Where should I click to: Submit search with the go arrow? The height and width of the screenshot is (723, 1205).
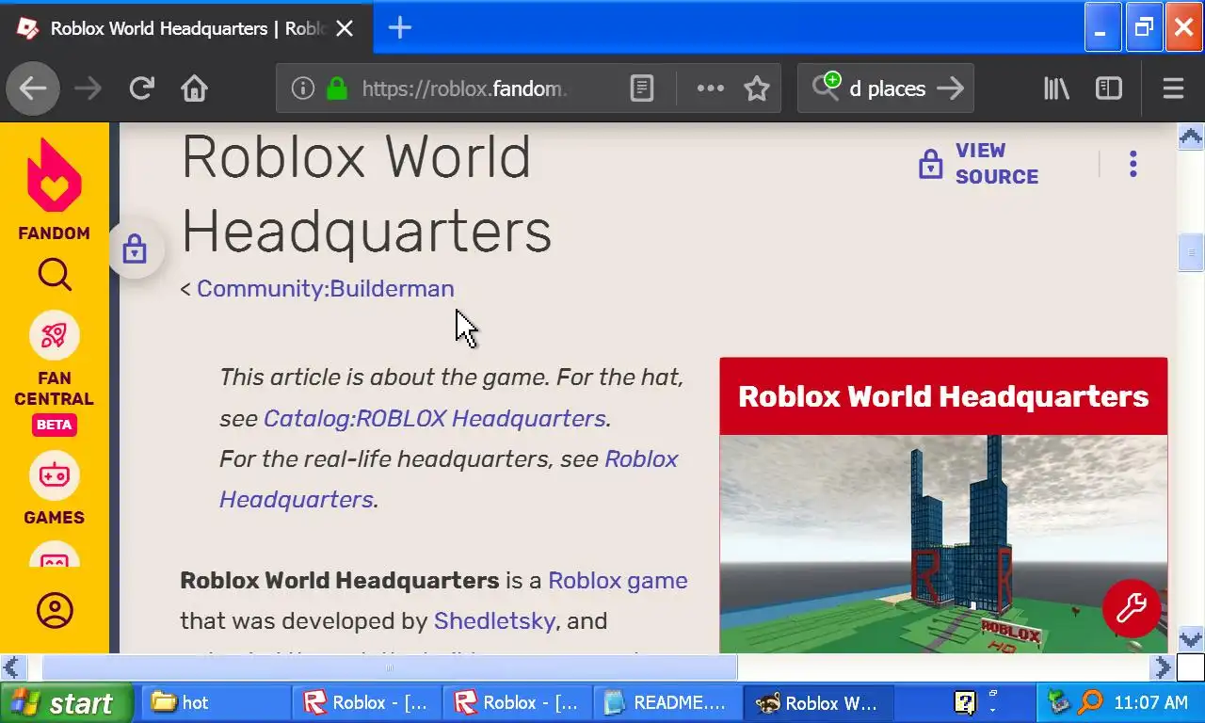[951, 88]
